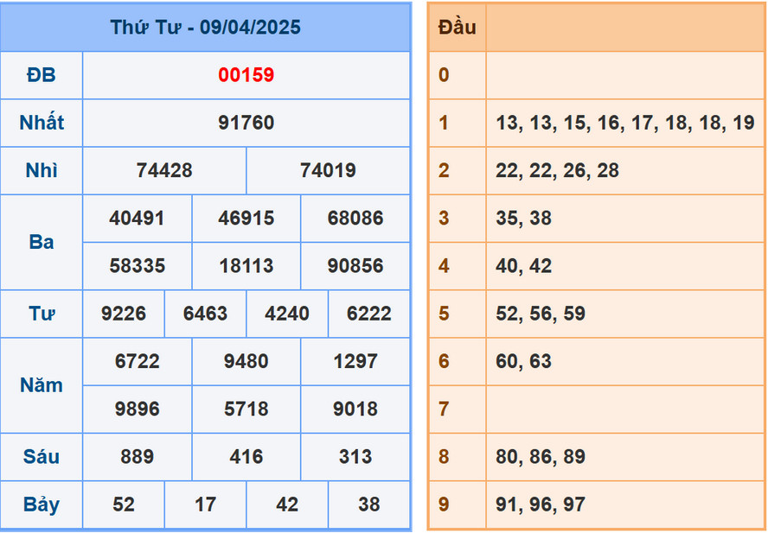Viewport: 768px width, 533px height.
Task: Select number 9018 in the Năm row
Action: (x=355, y=409)
